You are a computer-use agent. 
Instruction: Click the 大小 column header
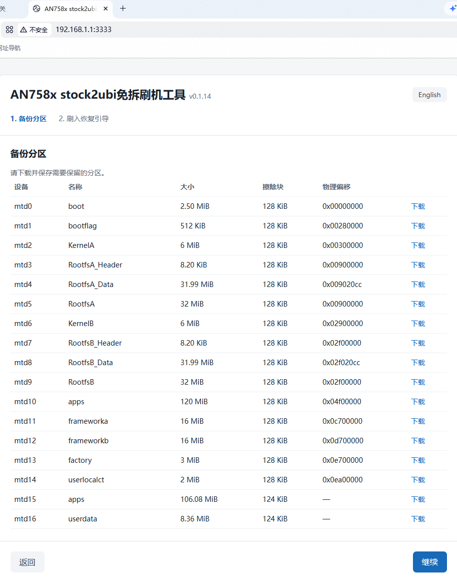coord(187,187)
